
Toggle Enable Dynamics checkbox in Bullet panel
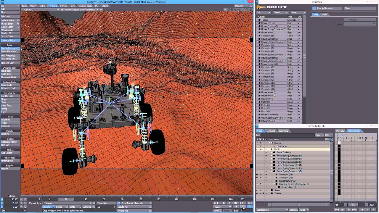314,8
